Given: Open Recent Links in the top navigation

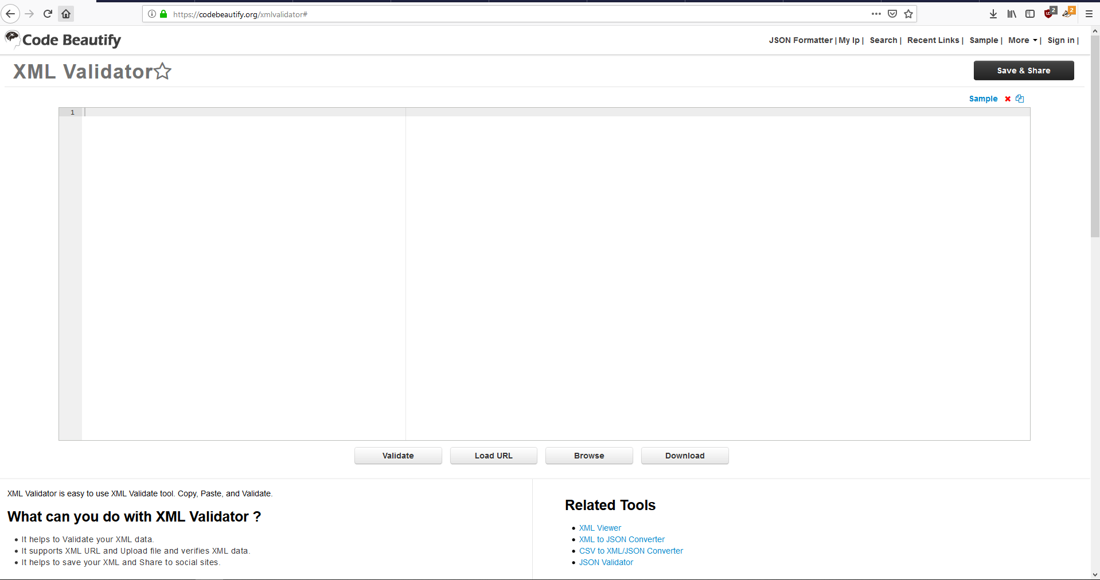Looking at the screenshot, I should point(933,40).
